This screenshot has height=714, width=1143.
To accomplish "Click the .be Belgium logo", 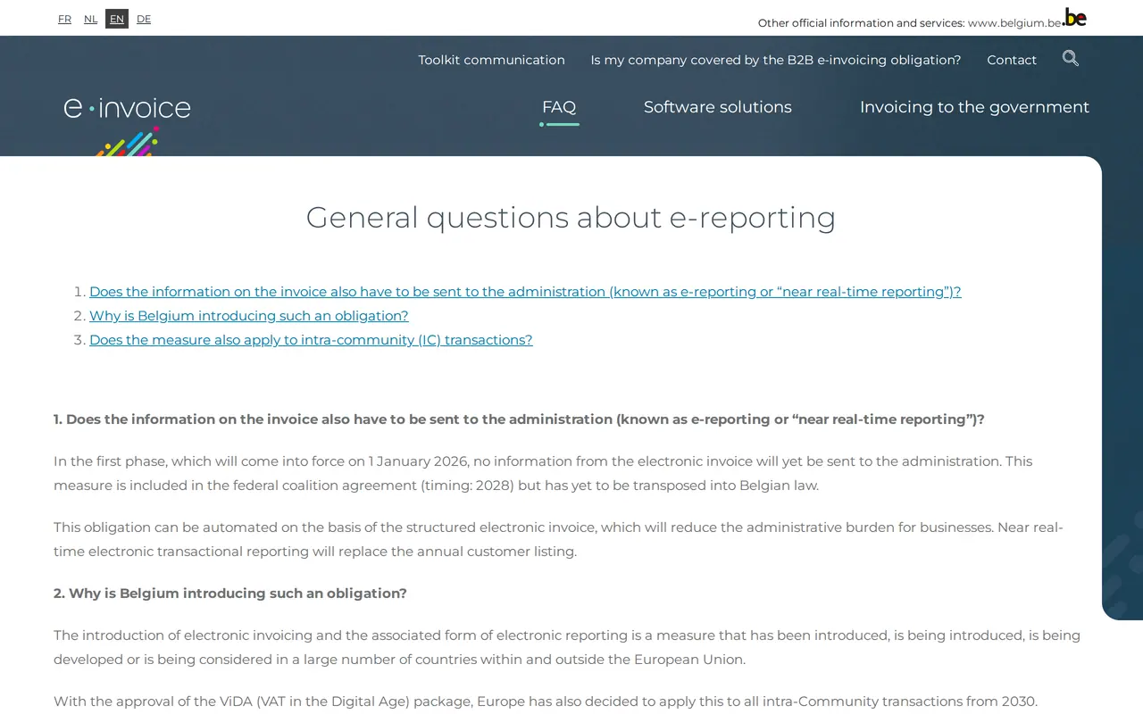I will tap(1075, 18).
